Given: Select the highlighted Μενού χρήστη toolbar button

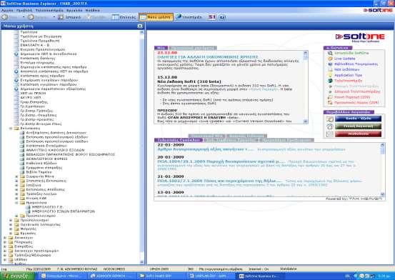Looking at the screenshot, I should pos(156,17).
